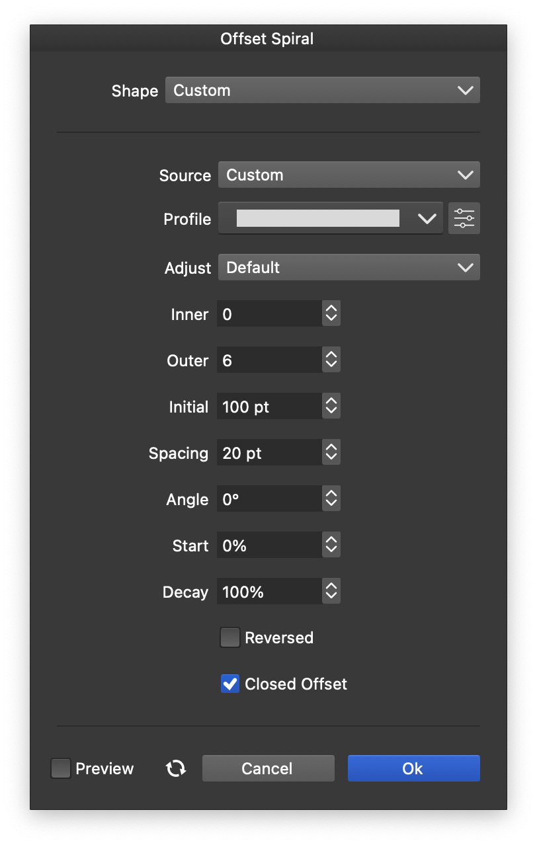Click the Decay value stepper arrows

point(331,592)
